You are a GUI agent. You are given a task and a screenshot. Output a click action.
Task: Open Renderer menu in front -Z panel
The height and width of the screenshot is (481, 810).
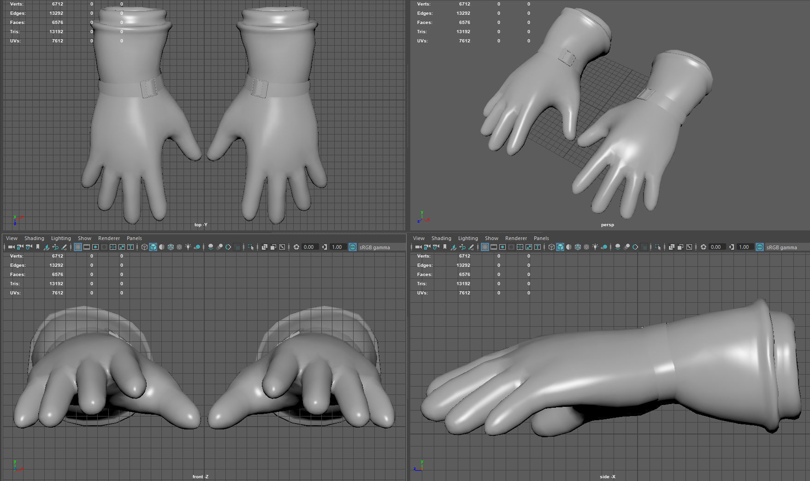[109, 238]
